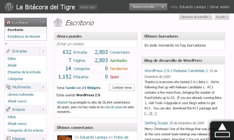The image size is (234, 140).
Task: Toggle the Multimedia menu section arrow
Action: pyautogui.click(x=43, y=87)
